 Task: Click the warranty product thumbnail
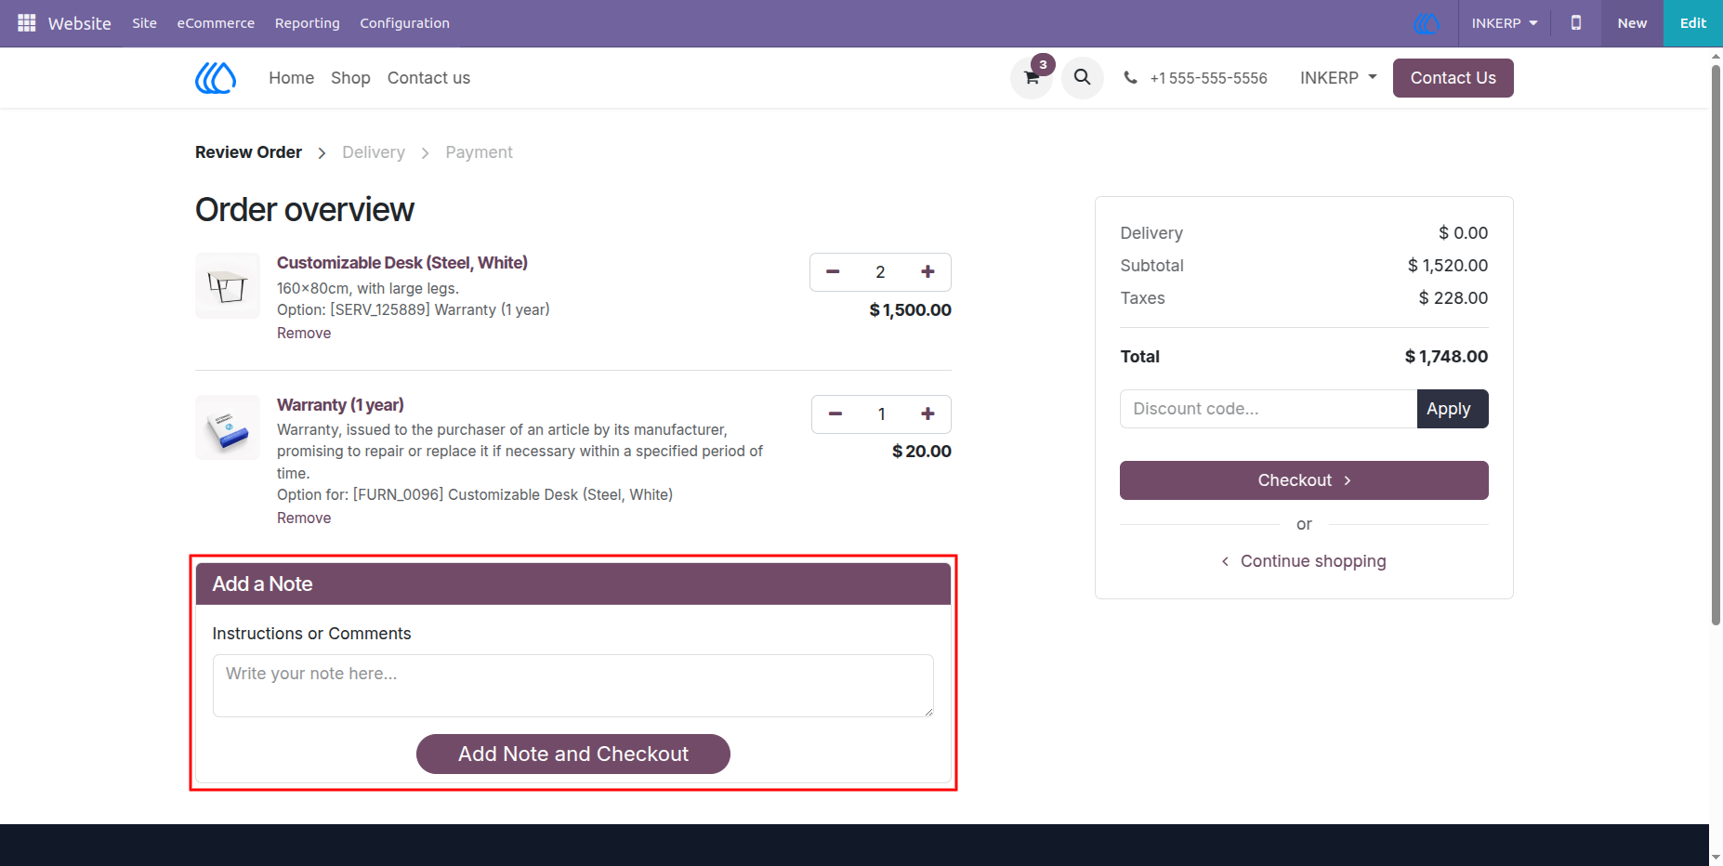(228, 427)
